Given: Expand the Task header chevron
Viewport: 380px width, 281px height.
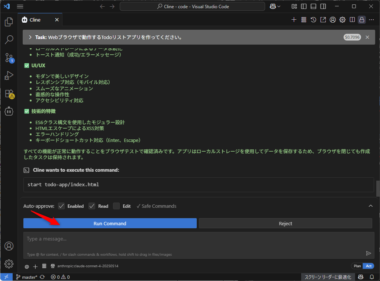Looking at the screenshot, I should (x=30, y=37).
